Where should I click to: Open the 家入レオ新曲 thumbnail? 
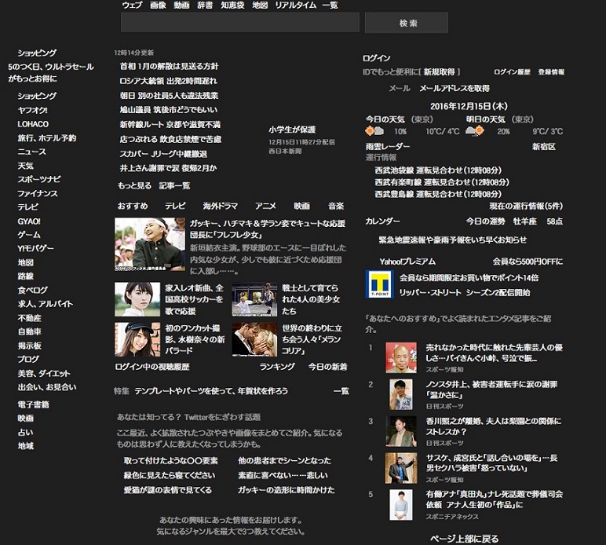pyautogui.click(x=137, y=299)
